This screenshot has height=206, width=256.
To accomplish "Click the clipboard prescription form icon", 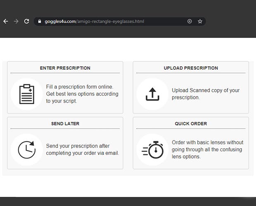I will 26,94.
